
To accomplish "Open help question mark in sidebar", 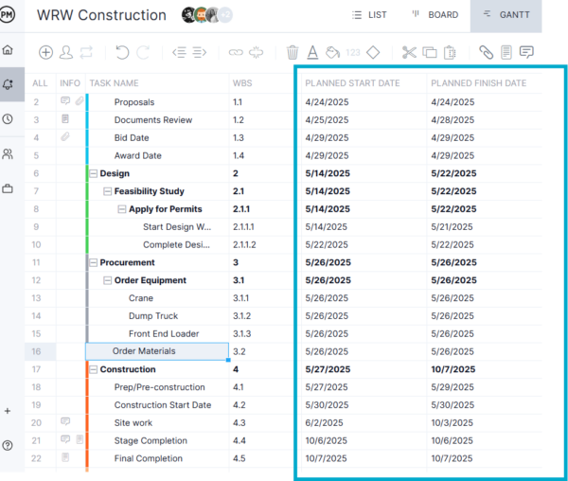I will (x=8, y=445).
